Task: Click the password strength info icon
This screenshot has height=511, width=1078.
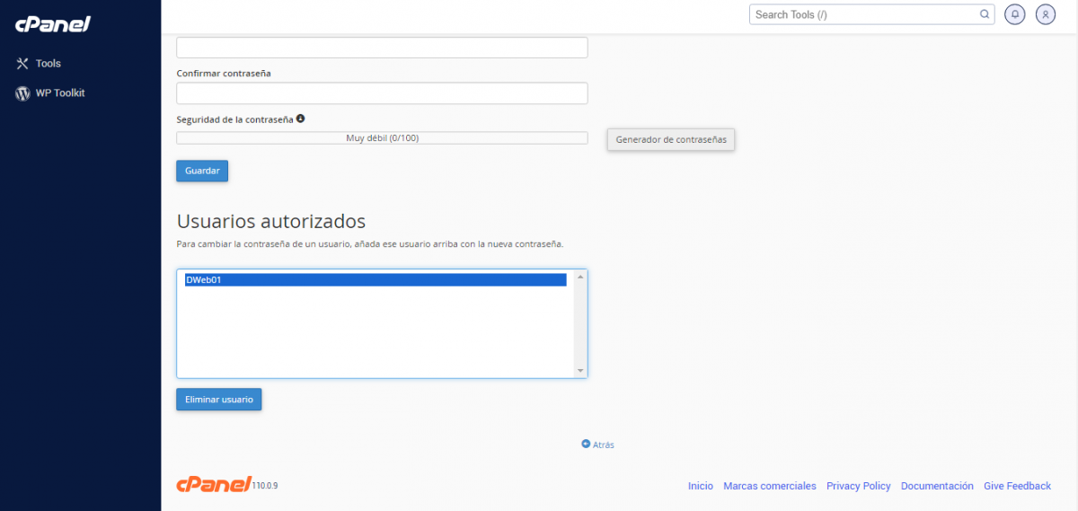Action: pyautogui.click(x=301, y=119)
